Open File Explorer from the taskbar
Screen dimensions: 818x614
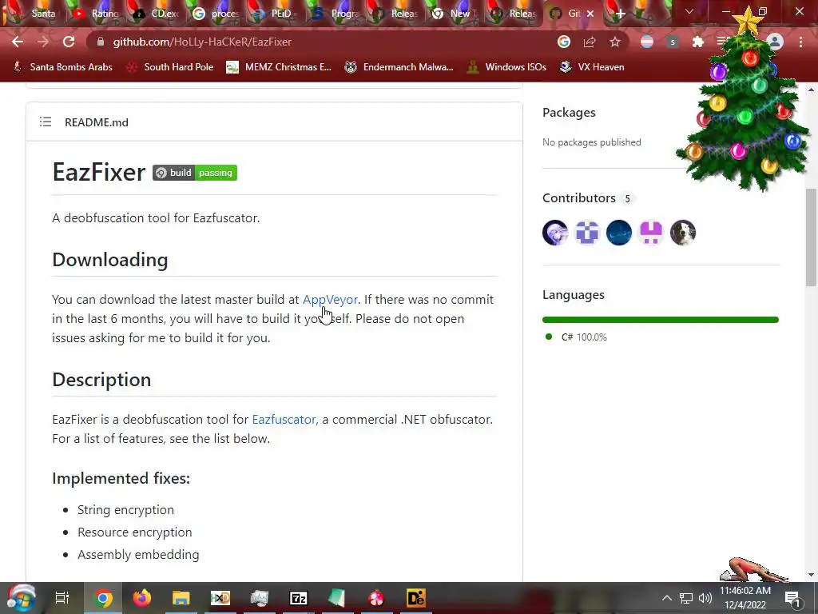[x=181, y=598]
